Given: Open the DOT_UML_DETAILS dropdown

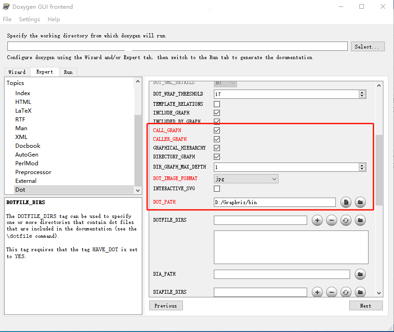Looking at the screenshot, I should [225, 84].
